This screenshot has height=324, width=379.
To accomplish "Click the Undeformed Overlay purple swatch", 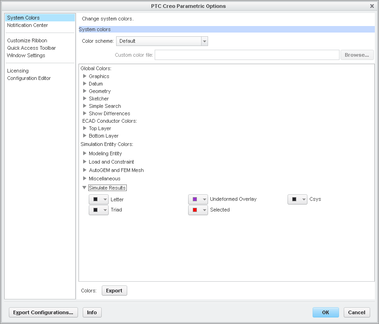I will 195,199.
